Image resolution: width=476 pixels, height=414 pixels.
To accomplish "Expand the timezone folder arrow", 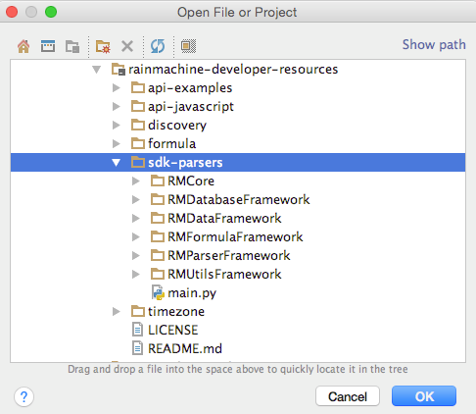I will (116, 311).
